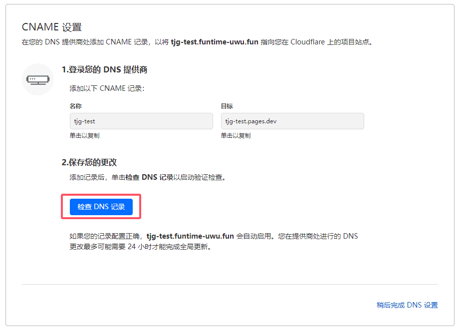Open the 稍后完成 DNS 设置 link
461x331 pixels.
tap(407, 305)
